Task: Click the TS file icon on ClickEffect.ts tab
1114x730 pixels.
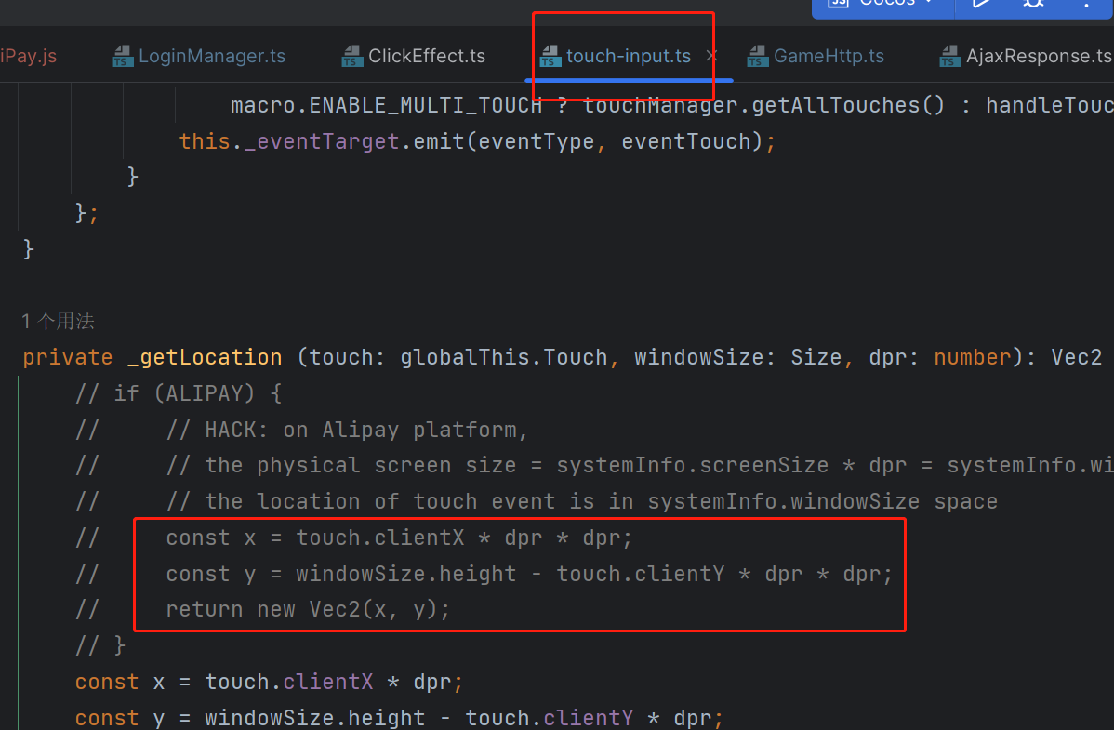Action: coord(352,57)
